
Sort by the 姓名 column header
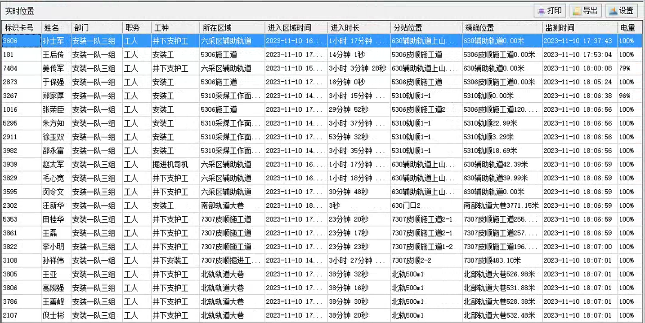(x=56, y=28)
